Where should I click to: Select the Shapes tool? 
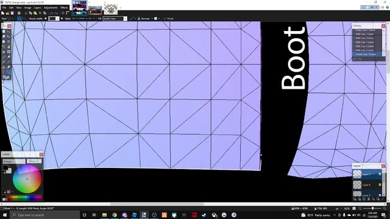coord(6,77)
